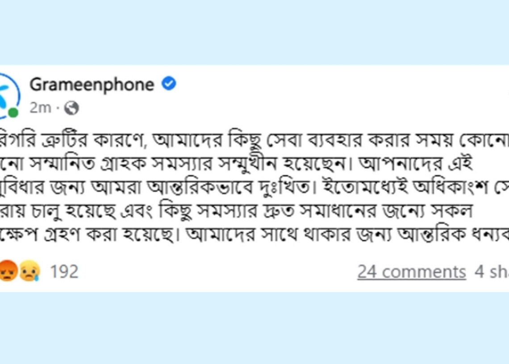
Task: Select the crying sad reaction emoji
Action: pos(29,271)
